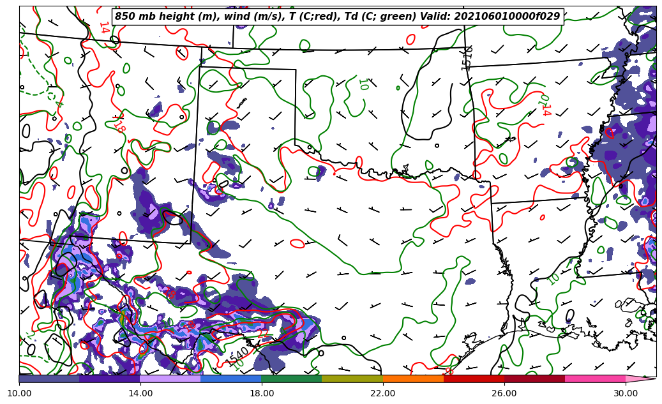Select the green 18–20 colorbar segment
Image resolution: width=662 pixels, height=404 pixels.
point(292,378)
